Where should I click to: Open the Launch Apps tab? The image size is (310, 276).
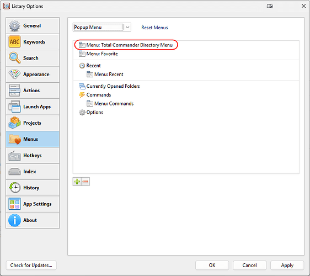click(x=33, y=107)
